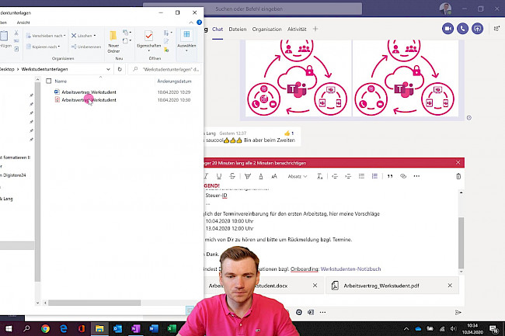Click the Löschen button in Explorer

[83, 36]
